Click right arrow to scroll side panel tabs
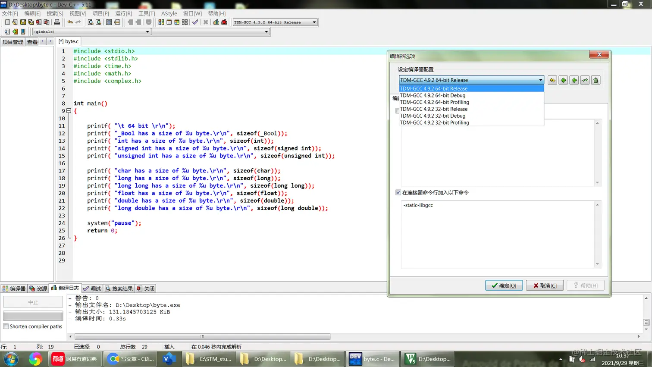This screenshot has width=652, height=367. (x=50, y=41)
